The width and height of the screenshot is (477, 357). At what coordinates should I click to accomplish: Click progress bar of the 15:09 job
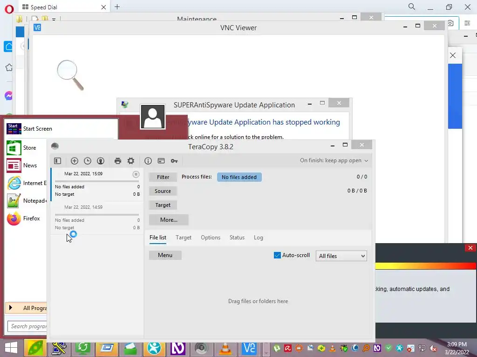97,181
